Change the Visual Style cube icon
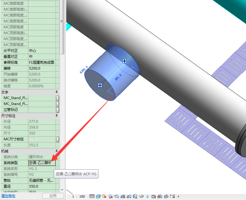Screen dimensions: 246x200 [x=98, y=196]
